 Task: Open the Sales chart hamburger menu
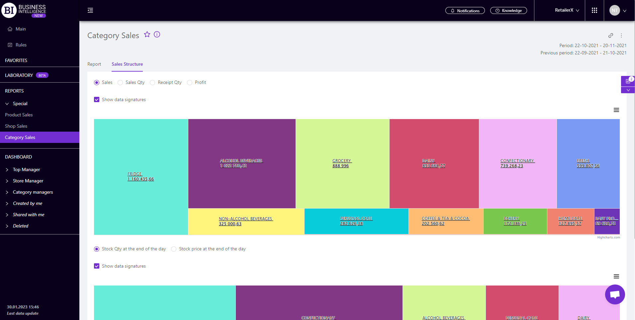click(616, 110)
